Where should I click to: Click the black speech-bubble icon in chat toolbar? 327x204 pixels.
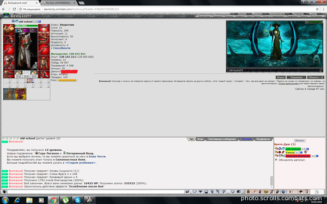click(301, 191)
